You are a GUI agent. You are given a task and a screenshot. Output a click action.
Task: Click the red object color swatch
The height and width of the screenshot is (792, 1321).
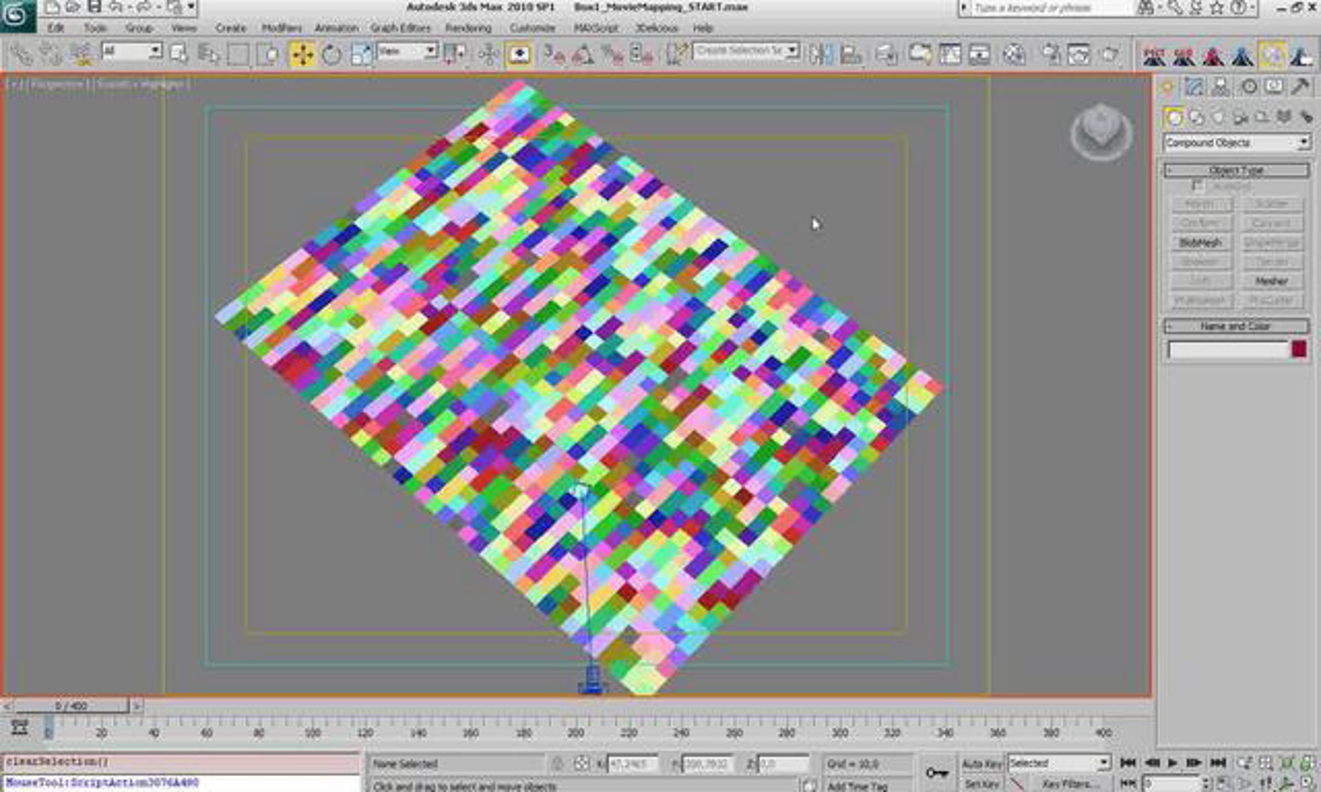coord(1298,349)
